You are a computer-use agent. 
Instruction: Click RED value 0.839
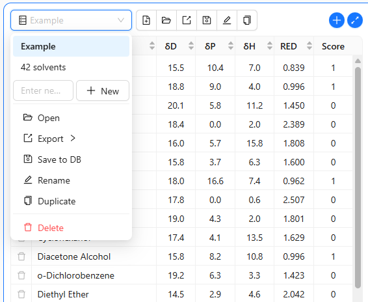294,68
